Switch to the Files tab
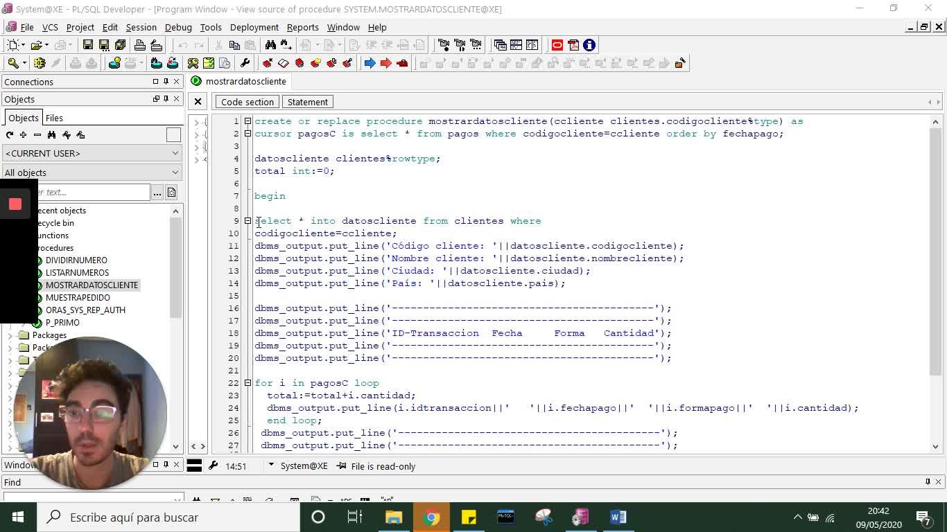The image size is (947, 532). (54, 118)
